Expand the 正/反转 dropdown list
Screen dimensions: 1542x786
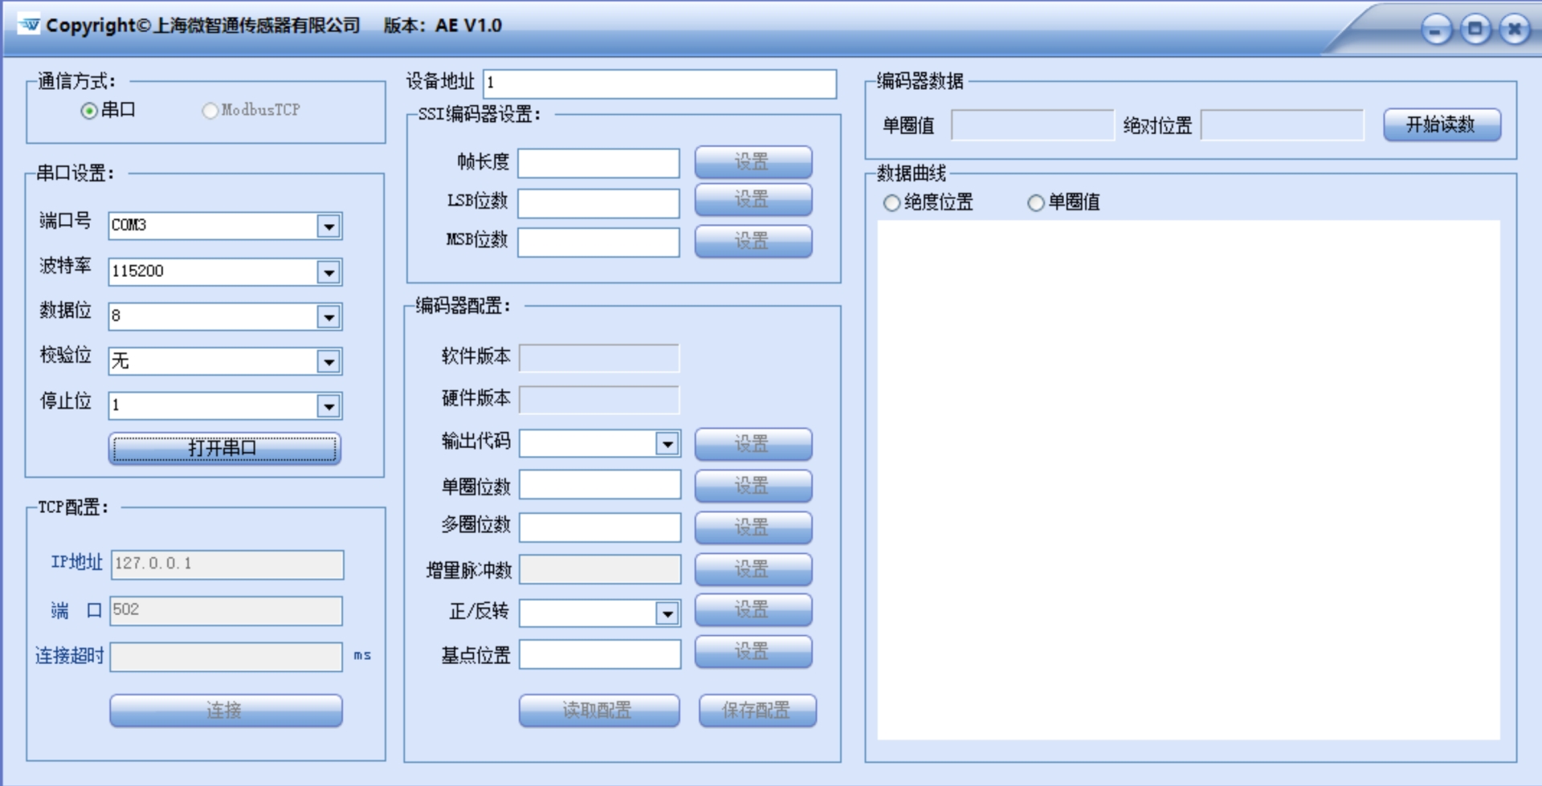click(667, 612)
